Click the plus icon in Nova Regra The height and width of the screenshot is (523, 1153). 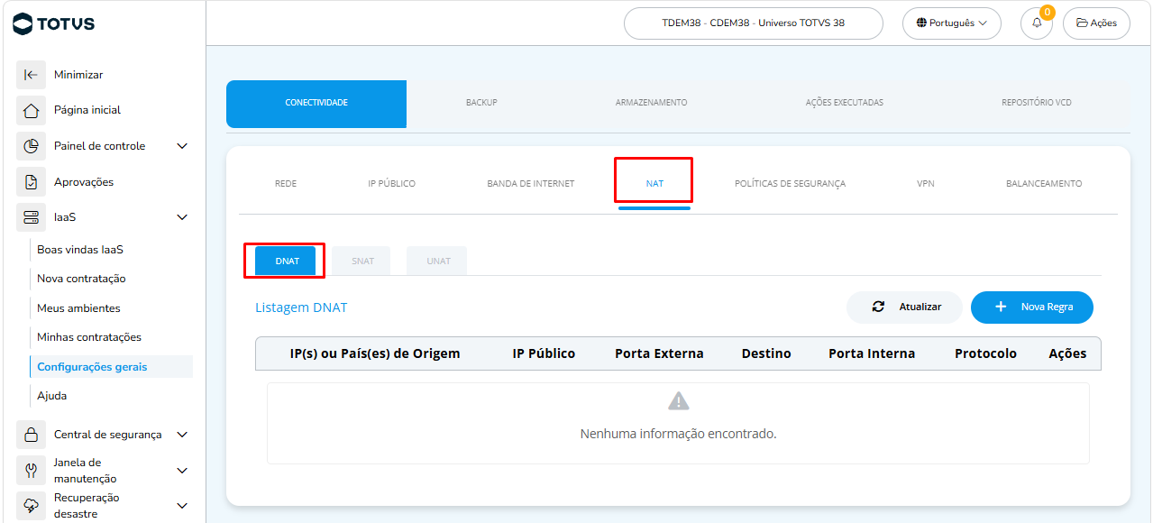pyautogui.click(x=1001, y=307)
